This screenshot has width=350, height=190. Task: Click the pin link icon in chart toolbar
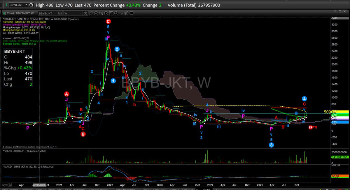tap(121, 13)
